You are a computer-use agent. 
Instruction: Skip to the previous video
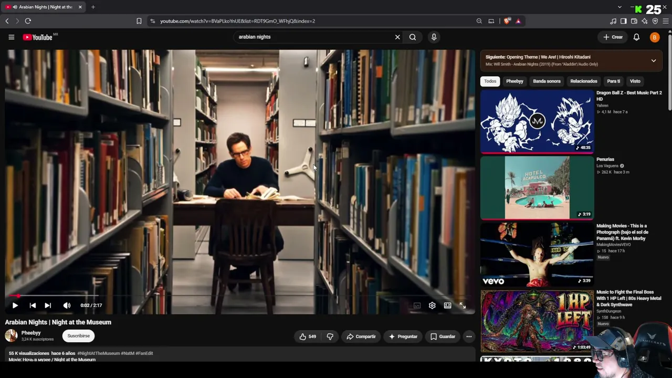[33, 305]
